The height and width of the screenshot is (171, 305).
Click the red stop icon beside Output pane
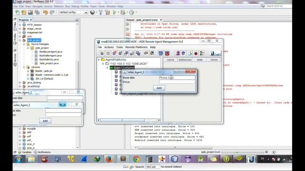tap(128, 34)
